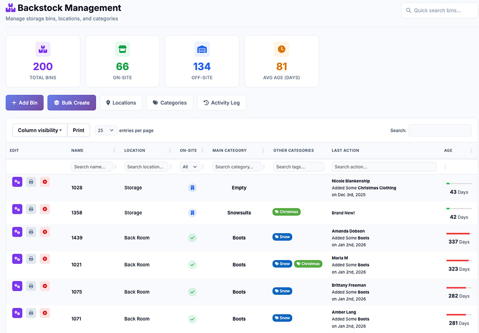Click the purple Total Bins box icon
Image resolution: width=479 pixels, height=333 pixels.
coord(42,49)
